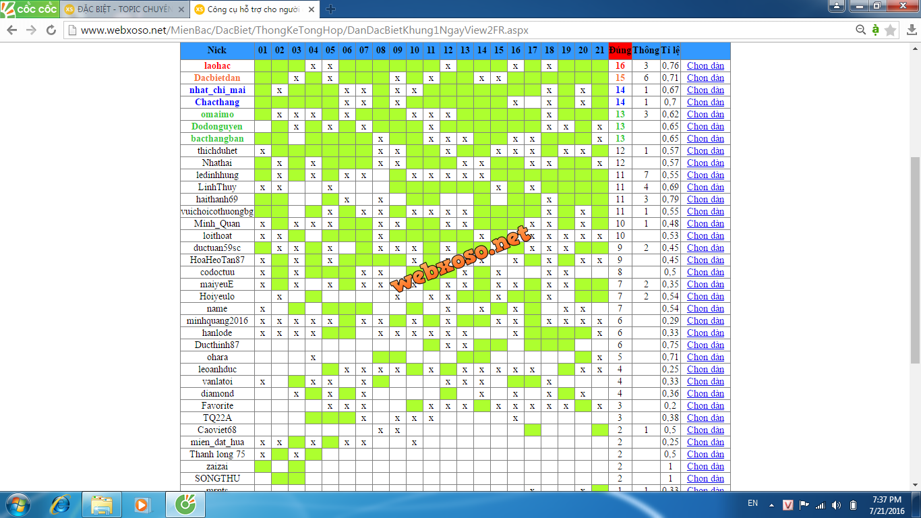Click the nick 'Dacbietdan'

tap(217, 78)
